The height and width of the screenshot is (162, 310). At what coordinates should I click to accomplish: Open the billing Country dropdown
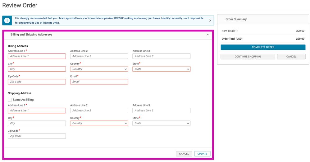click(x=99, y=69)
